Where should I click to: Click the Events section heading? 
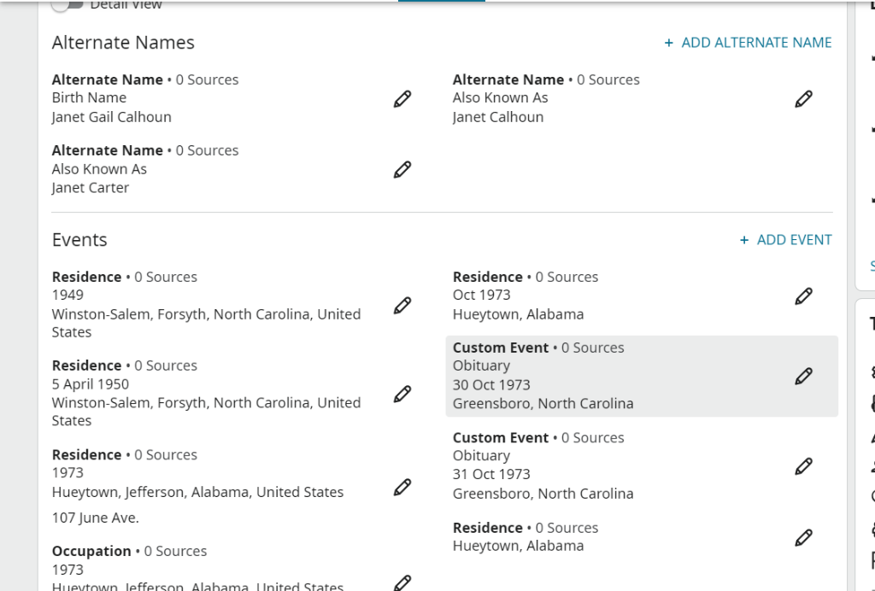79,240
